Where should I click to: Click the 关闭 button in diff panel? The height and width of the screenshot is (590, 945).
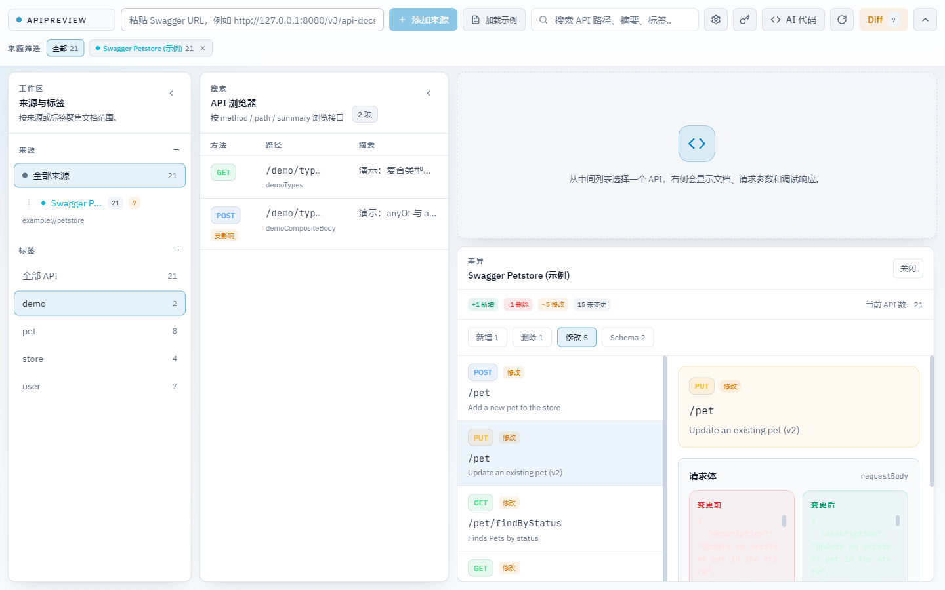[x=908, y=269]
